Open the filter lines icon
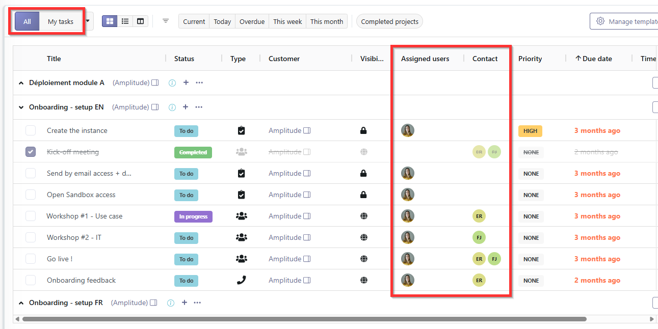This screenshot has width=658, height=329. click(x=166, y=21)
